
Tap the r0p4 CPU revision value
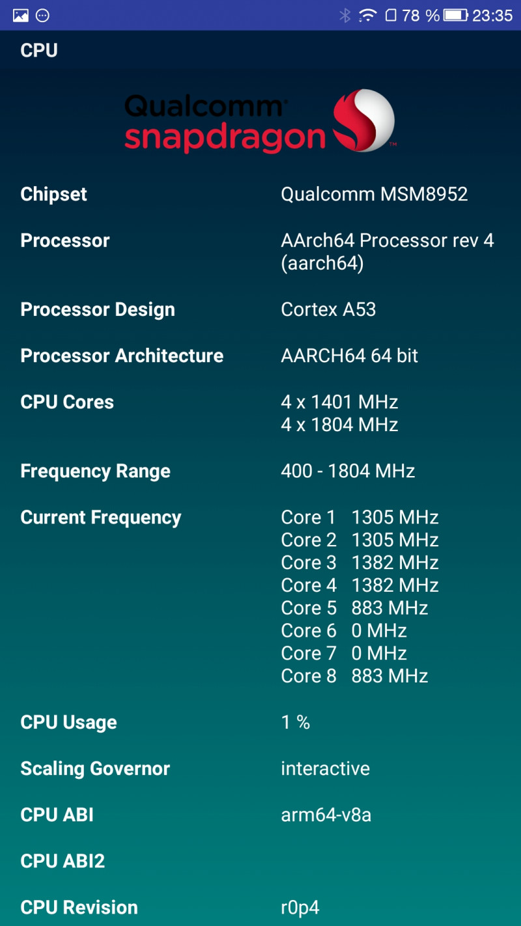coord(300,907)
